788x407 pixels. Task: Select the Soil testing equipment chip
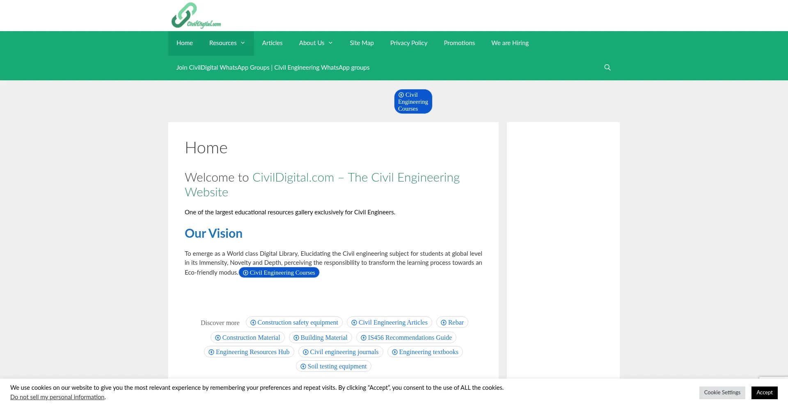(x=333, y=366)
